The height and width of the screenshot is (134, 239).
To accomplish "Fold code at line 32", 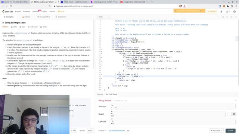I will (102, 74).
